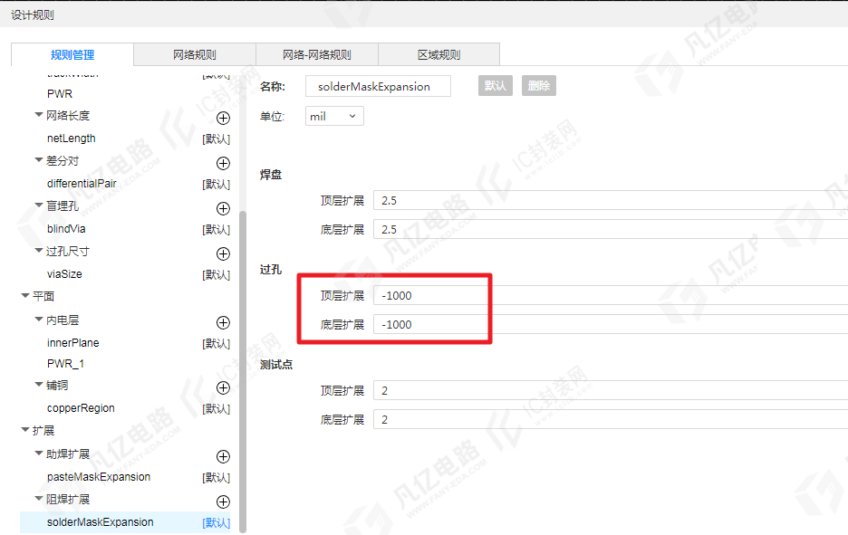Click the [默认] tag beside copperRegion
Screen dimensions: 848x535
point(217,410)
